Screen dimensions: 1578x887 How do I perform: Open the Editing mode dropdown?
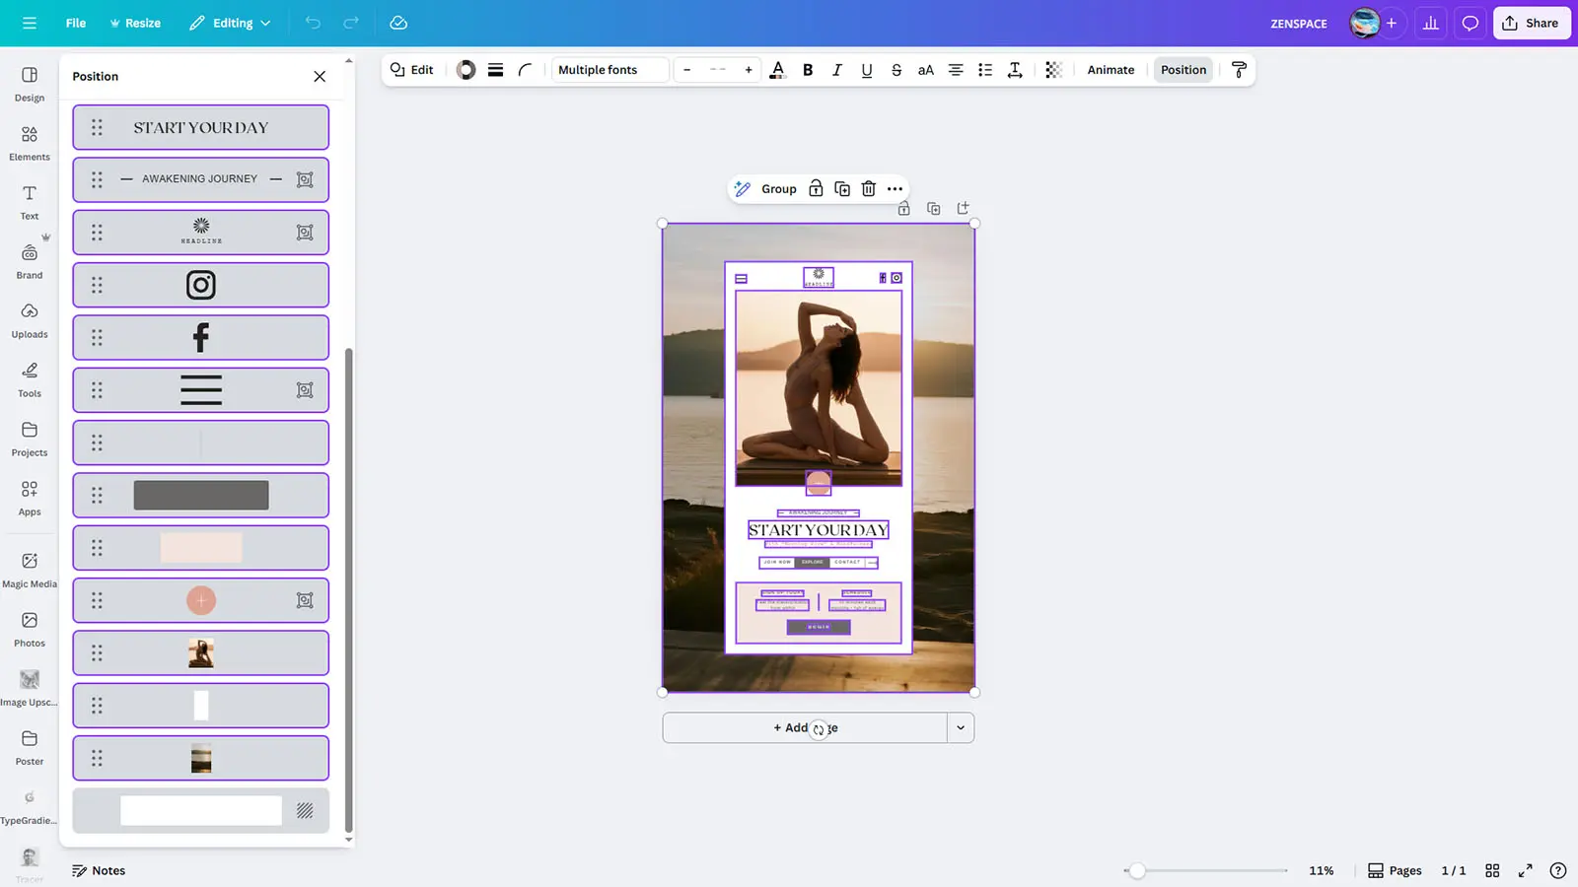230,24
